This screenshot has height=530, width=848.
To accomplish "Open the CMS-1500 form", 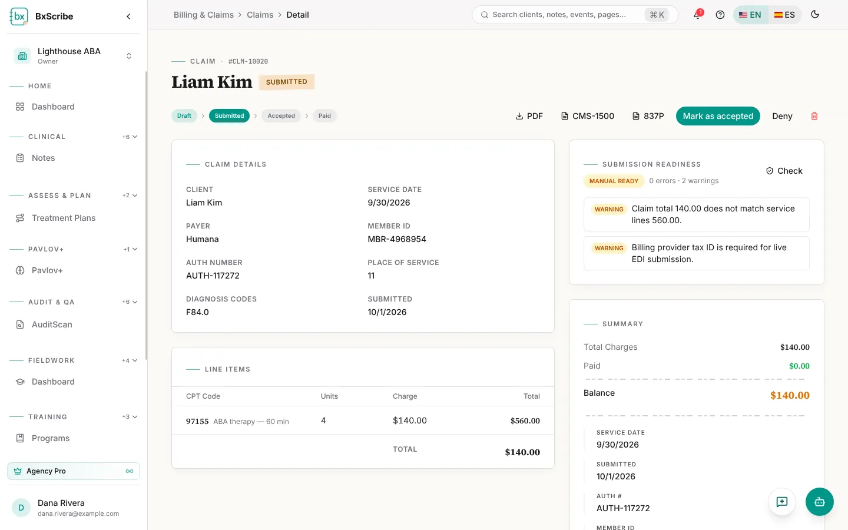I will tap(587, 116).
